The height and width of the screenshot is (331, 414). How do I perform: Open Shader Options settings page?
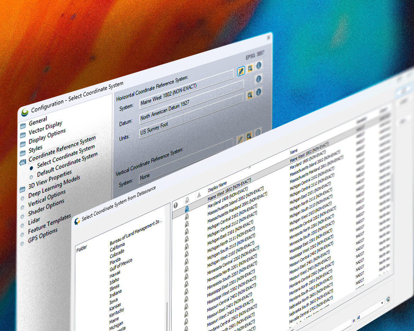click(x=46, y=207)
